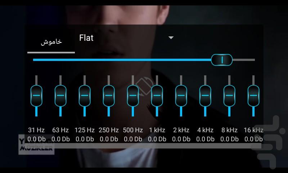Screen dimensions: 288x173
Task: Click the 250 Hz band slider knob
Action: [109, 96]
